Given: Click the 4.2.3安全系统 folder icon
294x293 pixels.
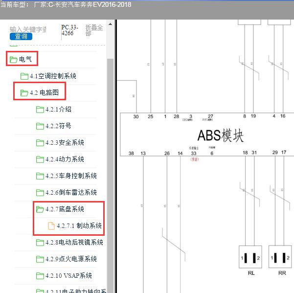Looking at the screenshot, I should coord(40,143).
